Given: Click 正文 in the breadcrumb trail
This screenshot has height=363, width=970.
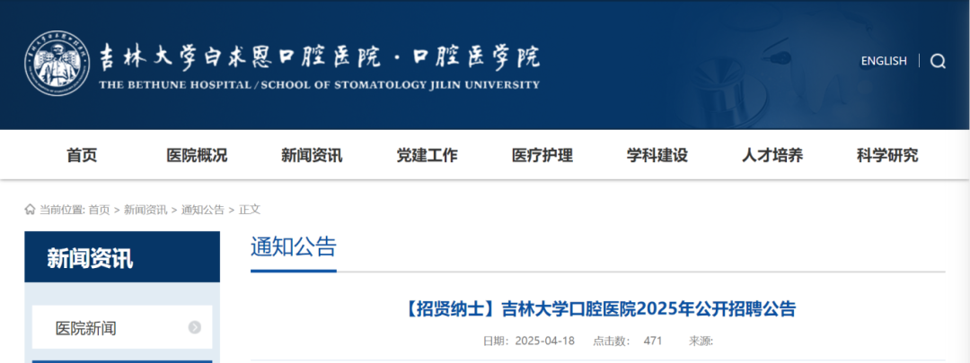Looking at the screenshot, I should click(x=250, y=210).
